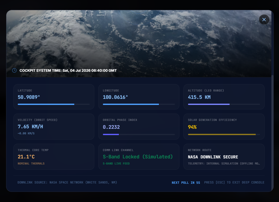Viewport: 279px width, 202px height.
Task: Click the altitude LEO range progress bar
Action: pos(224,104)
